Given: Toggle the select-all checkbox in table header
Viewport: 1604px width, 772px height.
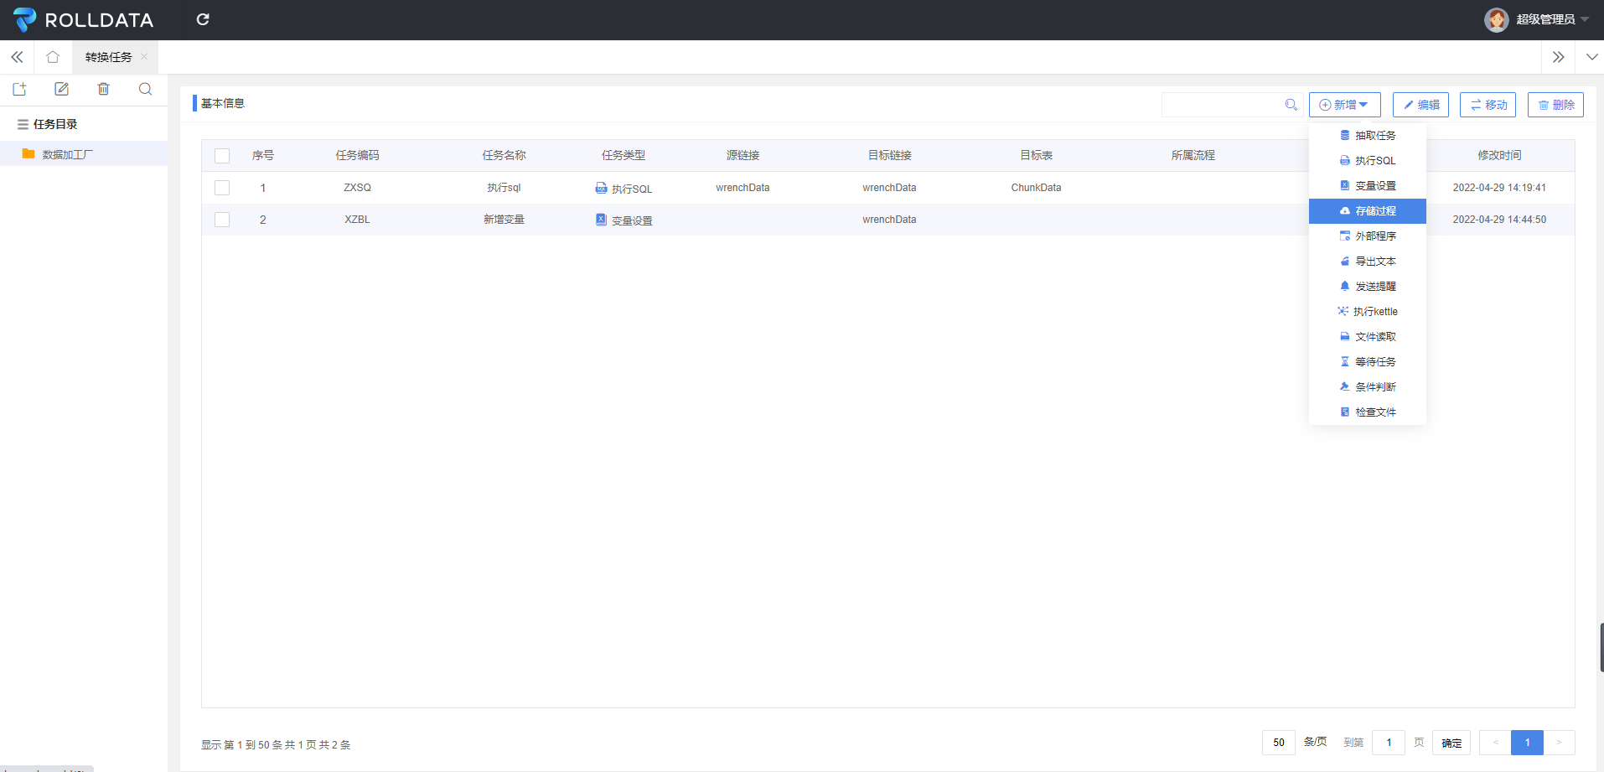Looking at the screenshot, I should [x=222, y=155].
